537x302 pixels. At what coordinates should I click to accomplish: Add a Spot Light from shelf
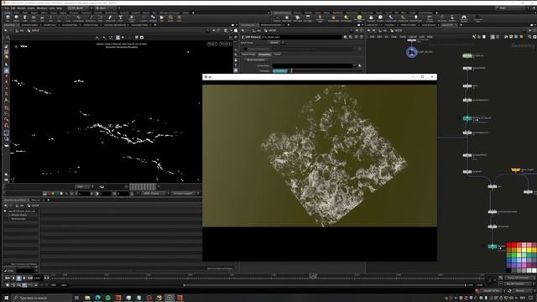tap(297, 18)
